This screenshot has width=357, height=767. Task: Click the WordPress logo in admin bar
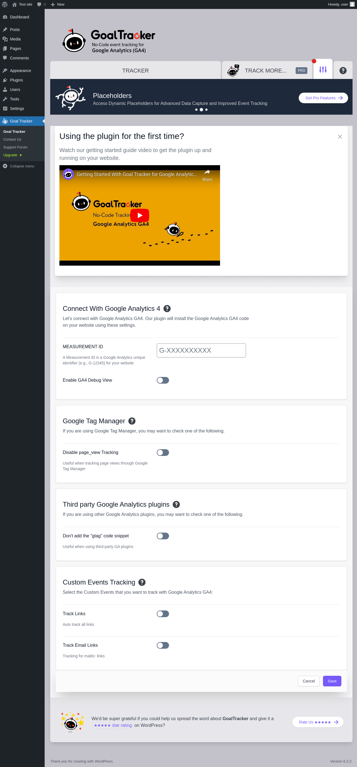[5, 4]
